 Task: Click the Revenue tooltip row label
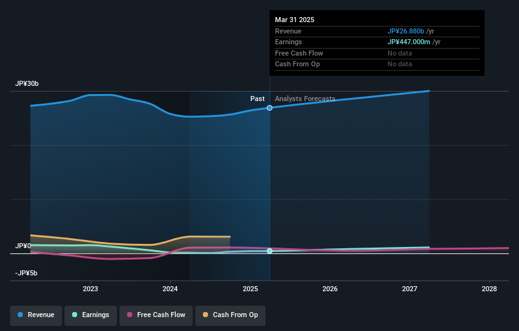[x=288, y=31]
